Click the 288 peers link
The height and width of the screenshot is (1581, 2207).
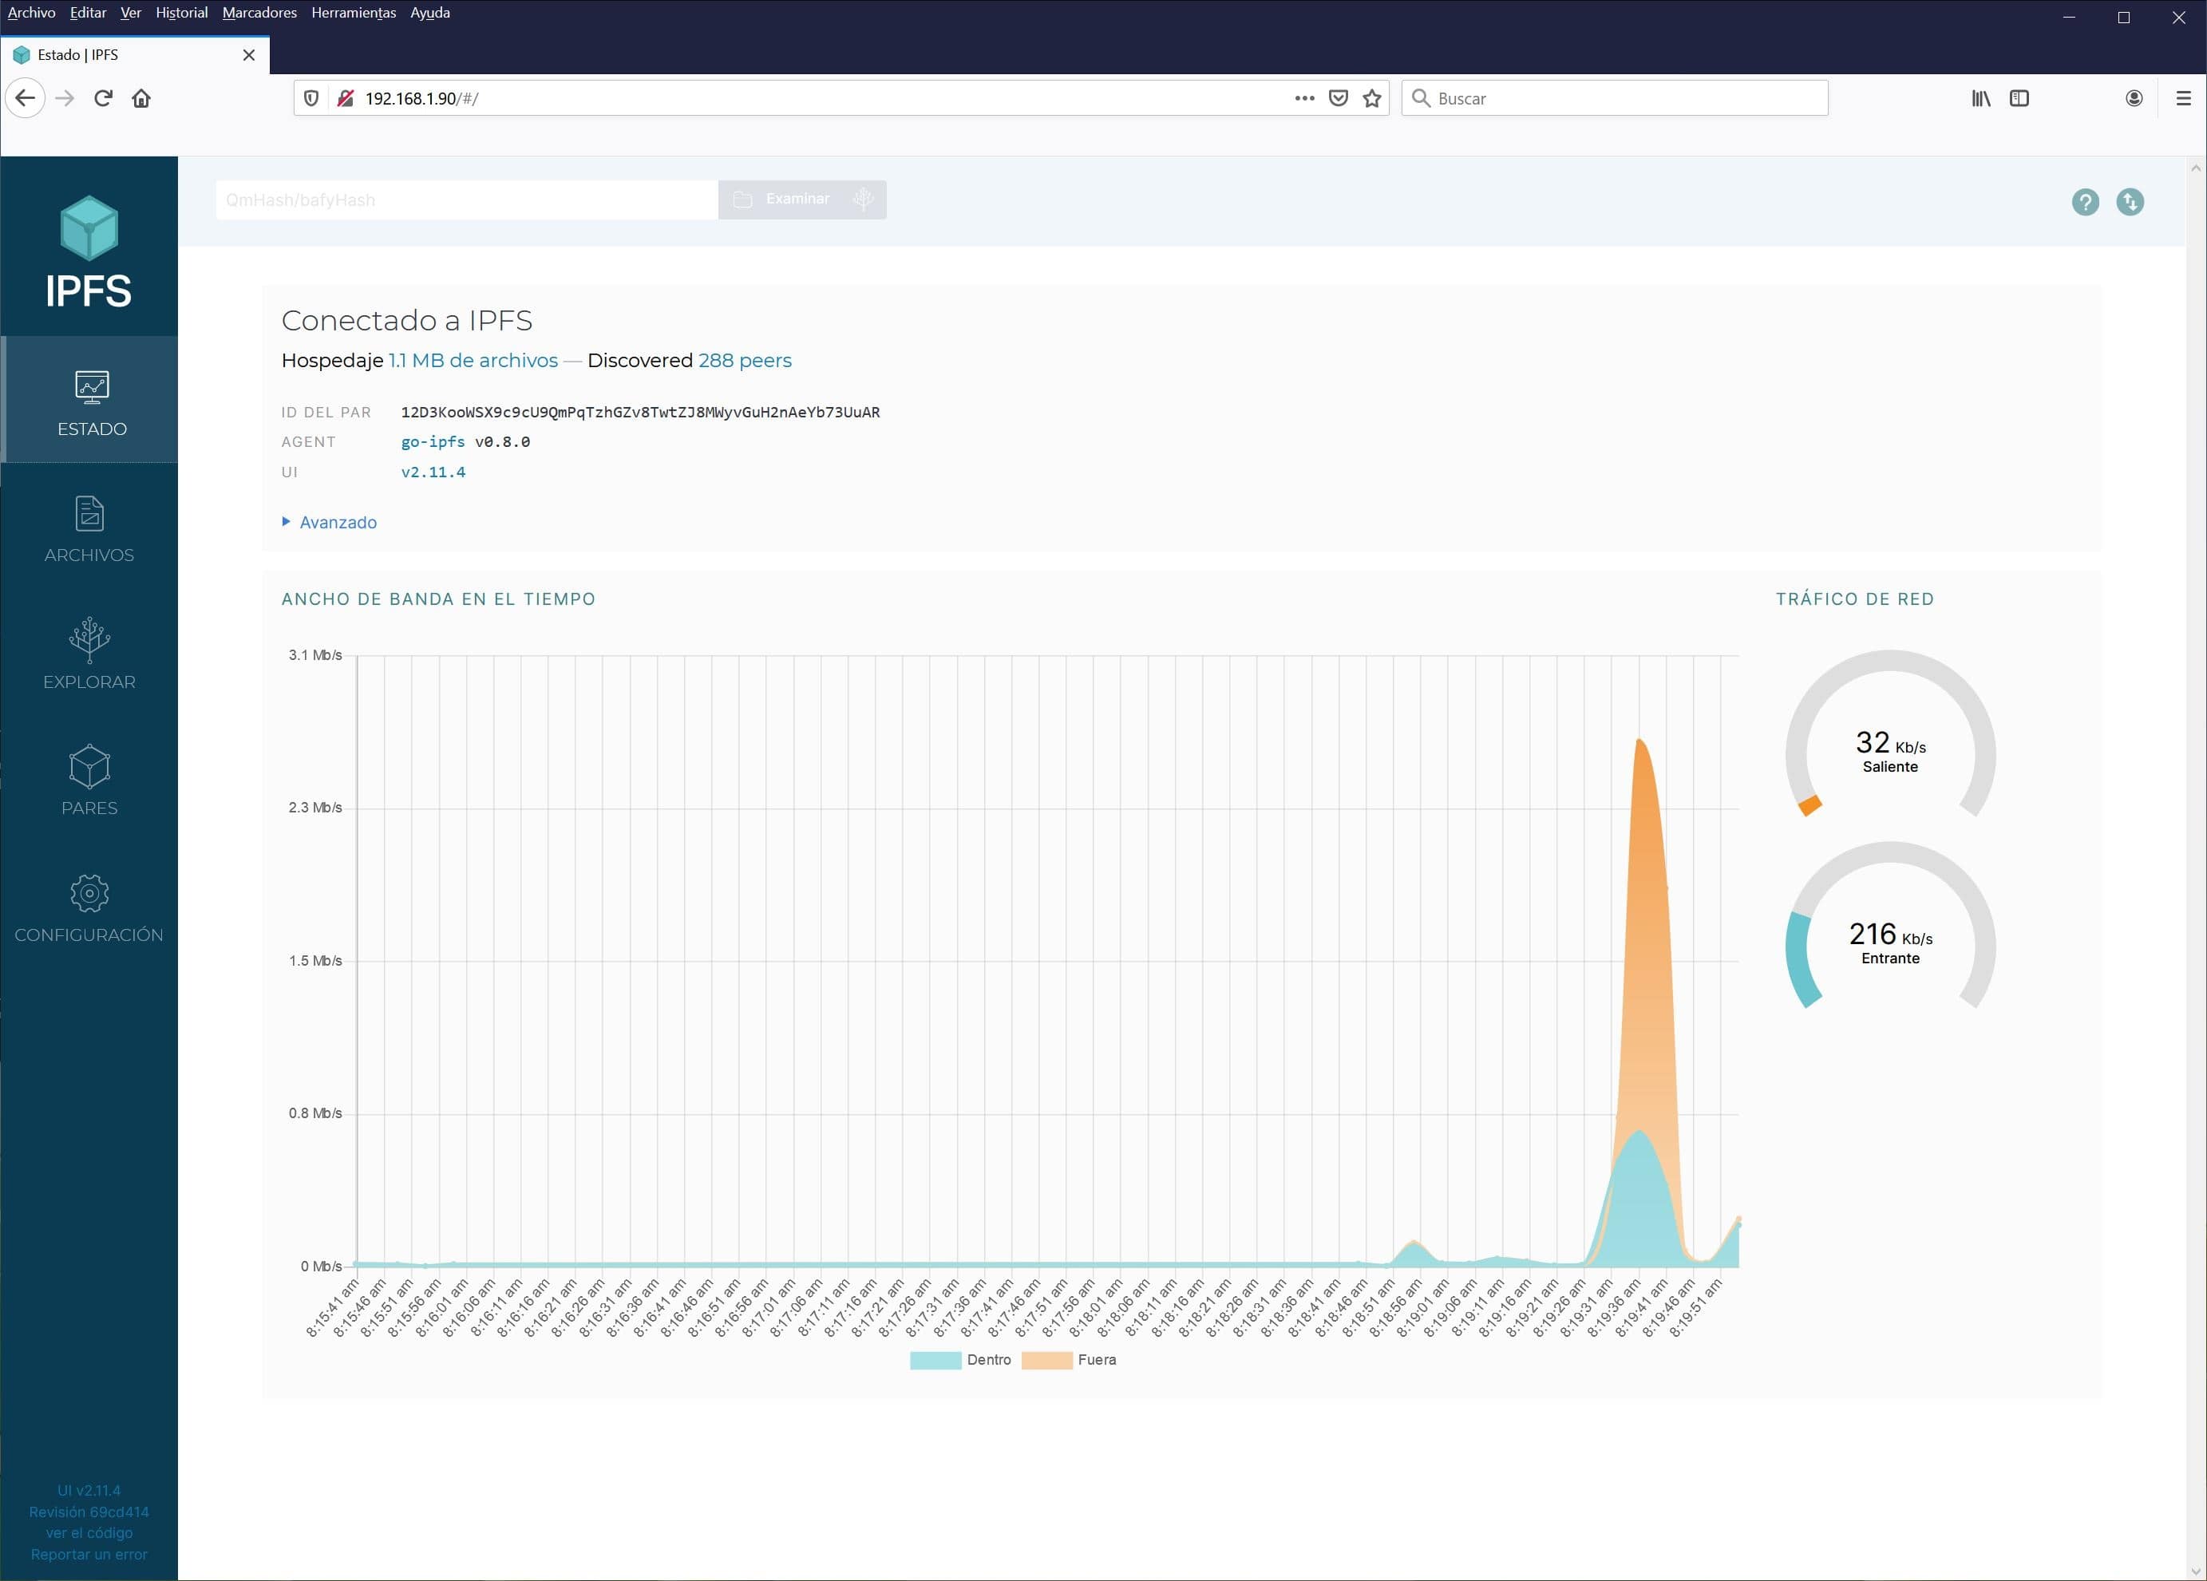pyautogui.click(x=745, y=360)
